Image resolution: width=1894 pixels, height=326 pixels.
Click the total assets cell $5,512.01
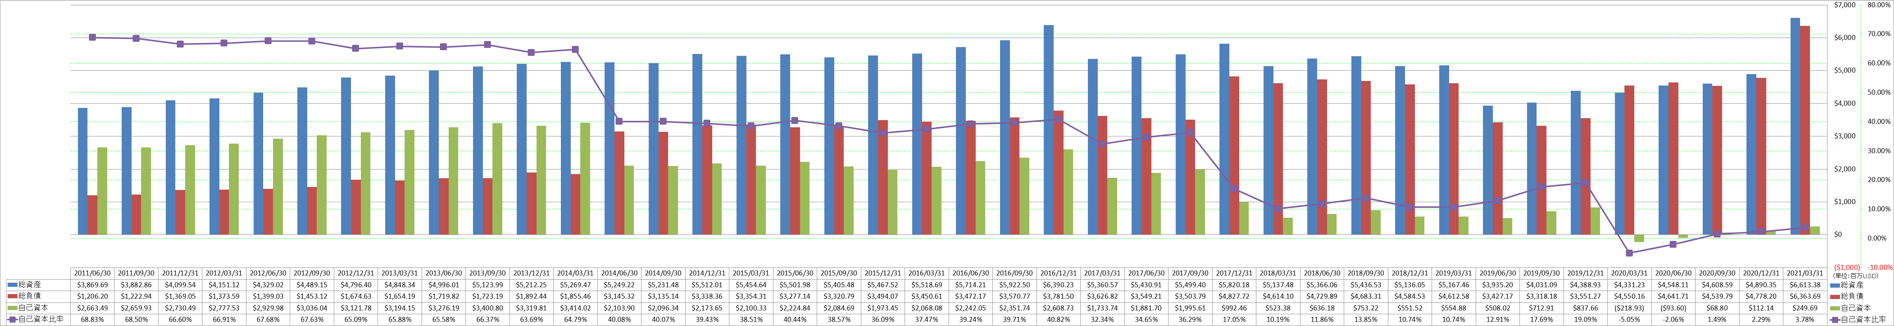click(706, 285)
